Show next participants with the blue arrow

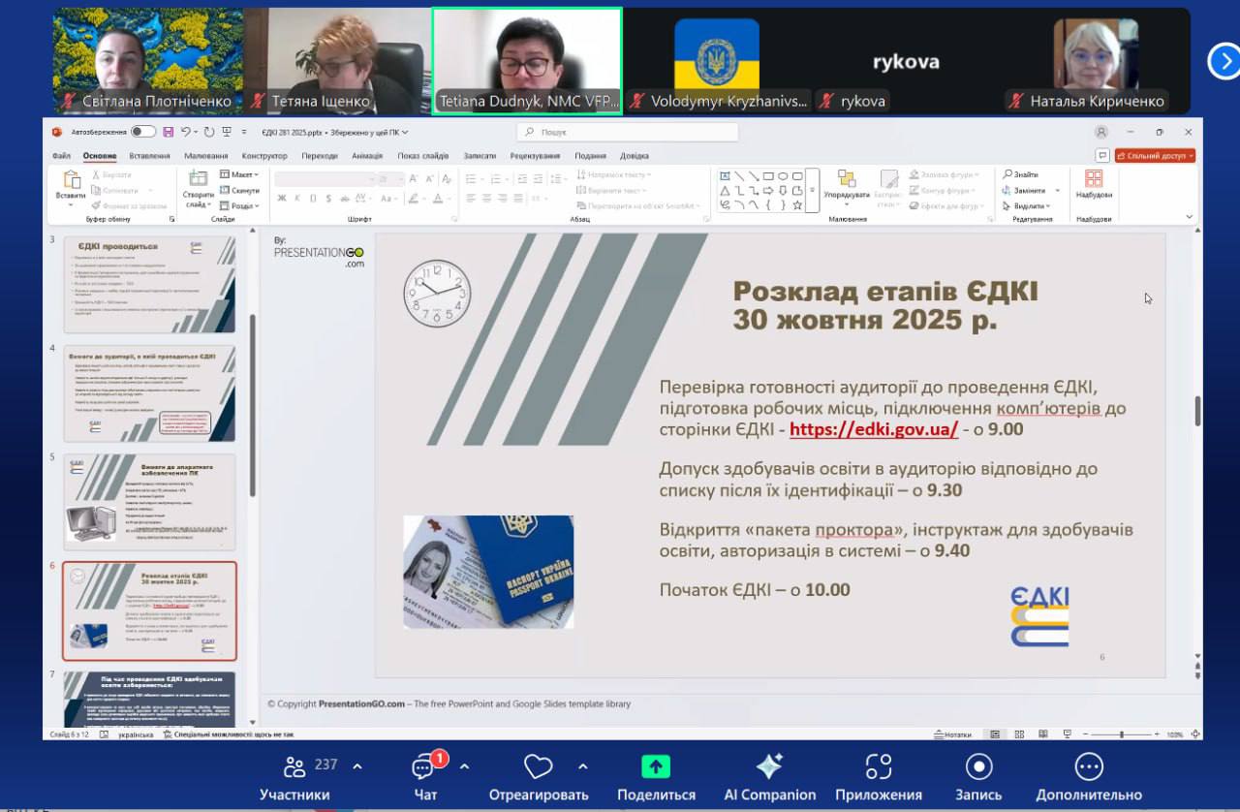click(1224, 61)
